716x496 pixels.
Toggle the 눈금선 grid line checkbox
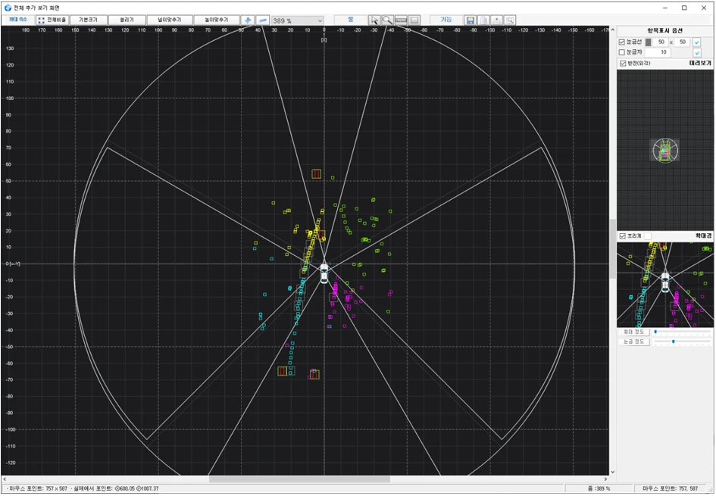coord(622,42)
